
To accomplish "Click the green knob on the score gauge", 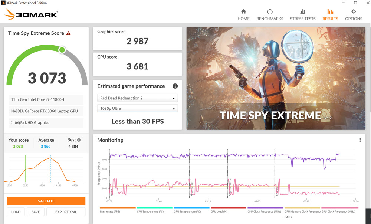I will (62, 50).
